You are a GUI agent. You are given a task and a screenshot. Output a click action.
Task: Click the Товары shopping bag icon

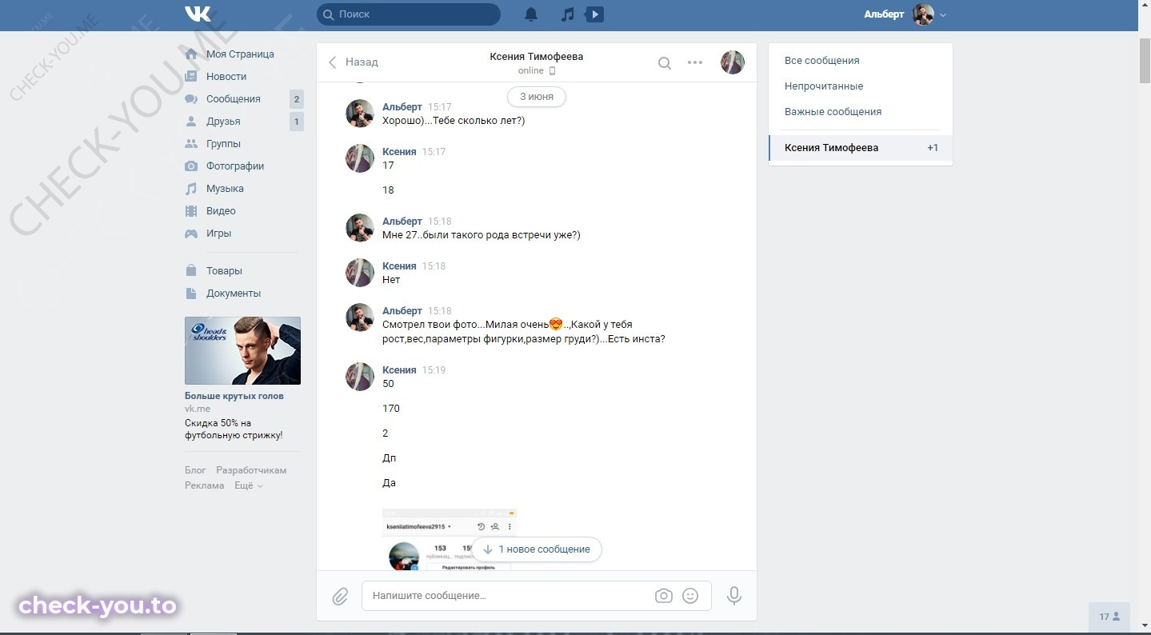pos(191,271)
